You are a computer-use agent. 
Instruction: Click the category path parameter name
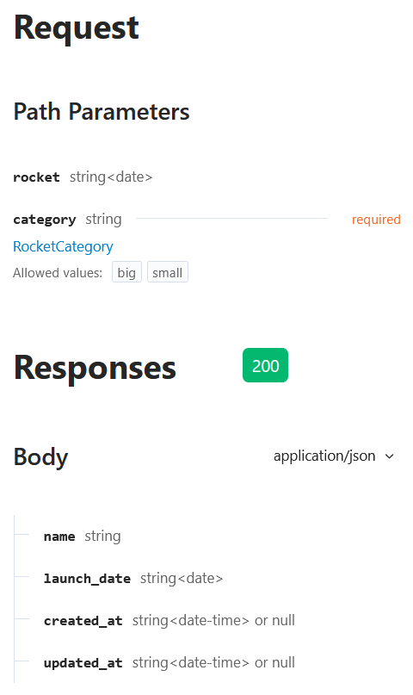(44, 220)
